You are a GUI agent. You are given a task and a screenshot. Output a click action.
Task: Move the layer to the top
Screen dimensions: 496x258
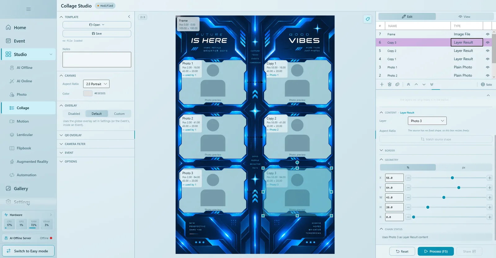tap(408, 84)
